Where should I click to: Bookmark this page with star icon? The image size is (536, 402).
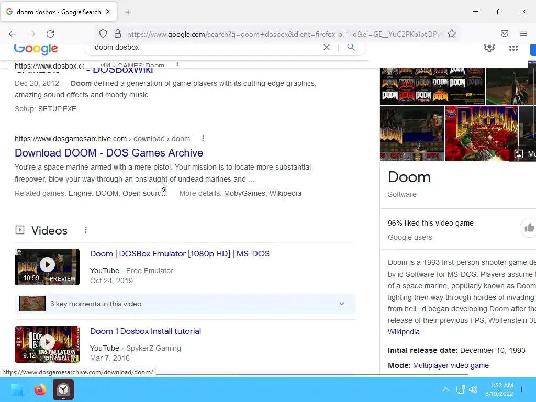click(452, 34)
